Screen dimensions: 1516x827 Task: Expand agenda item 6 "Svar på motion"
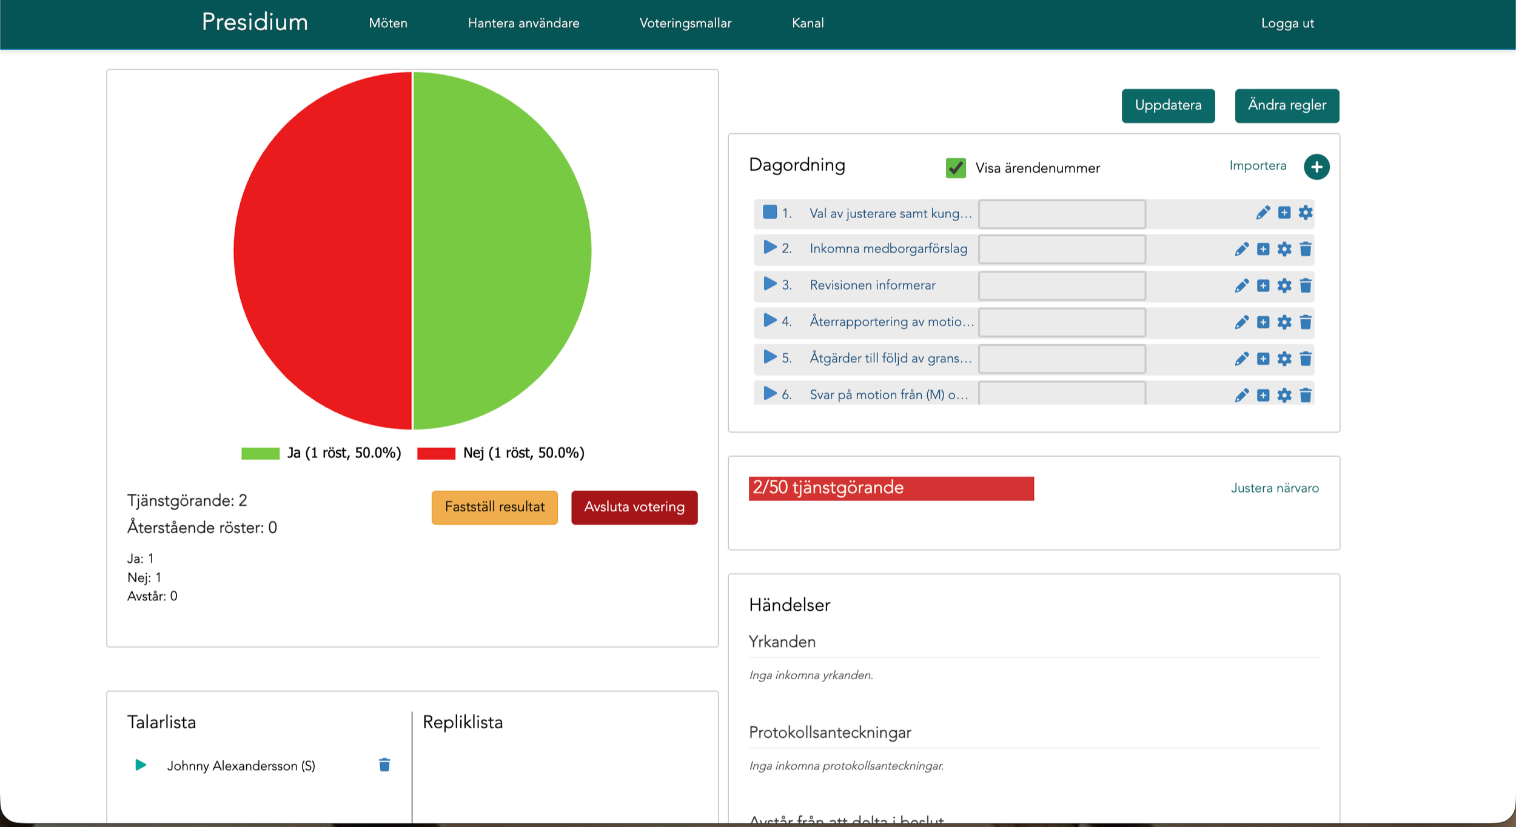tap(769, 394)
